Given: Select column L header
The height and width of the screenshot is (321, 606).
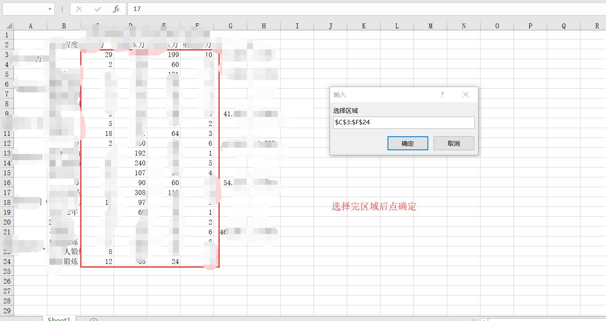Looking at the screenshot, I should [x=397, y=26].
